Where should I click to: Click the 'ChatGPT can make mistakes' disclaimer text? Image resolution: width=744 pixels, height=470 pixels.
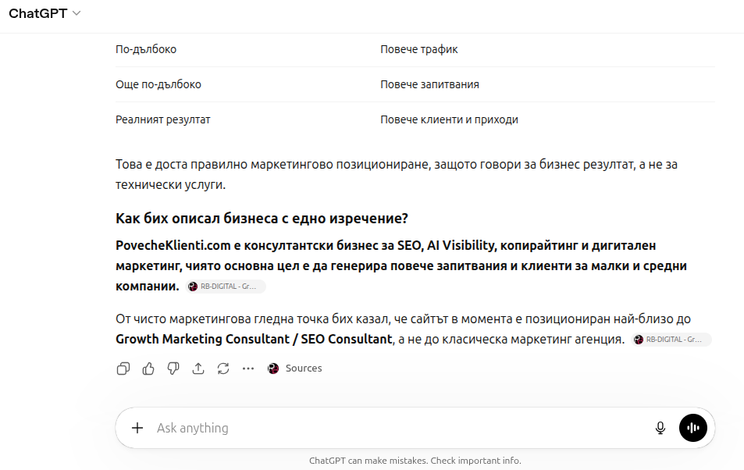tap(415, 461)
